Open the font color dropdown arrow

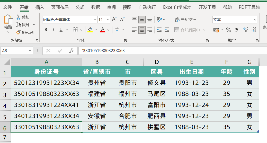(x=109, y=30)
